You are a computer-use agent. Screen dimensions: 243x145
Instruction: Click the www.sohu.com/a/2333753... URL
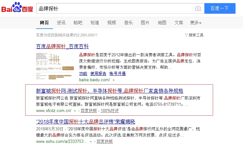pyautogui.click(x=61, y=142)
